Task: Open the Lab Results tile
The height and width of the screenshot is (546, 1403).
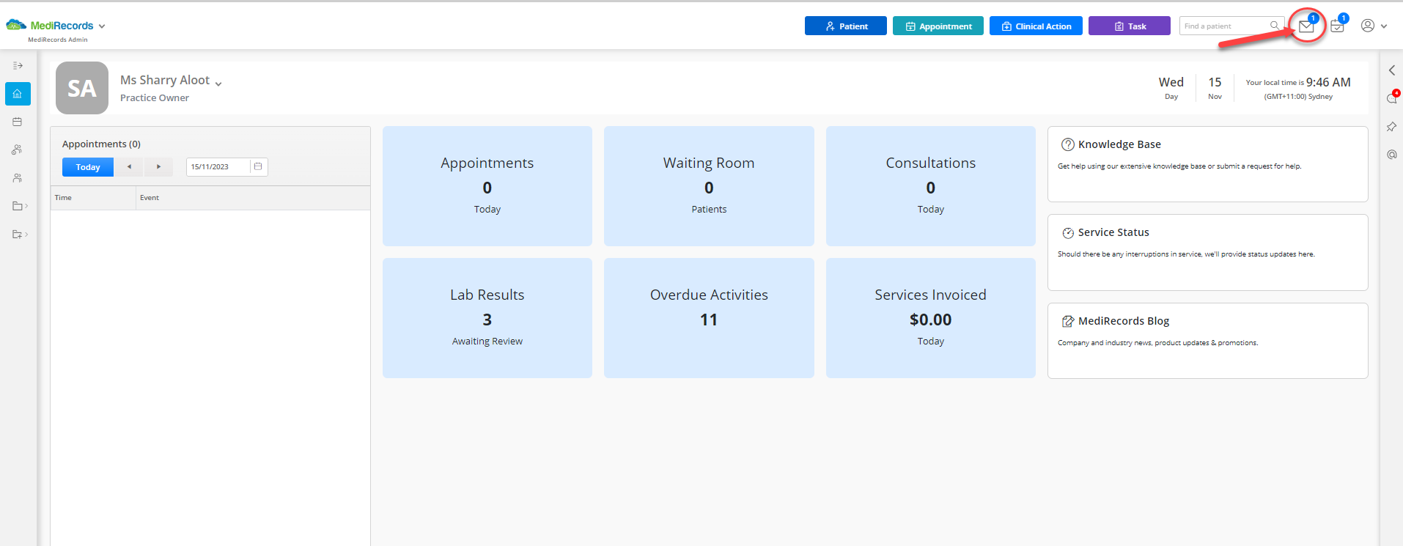Action: [x=487, y=318]
